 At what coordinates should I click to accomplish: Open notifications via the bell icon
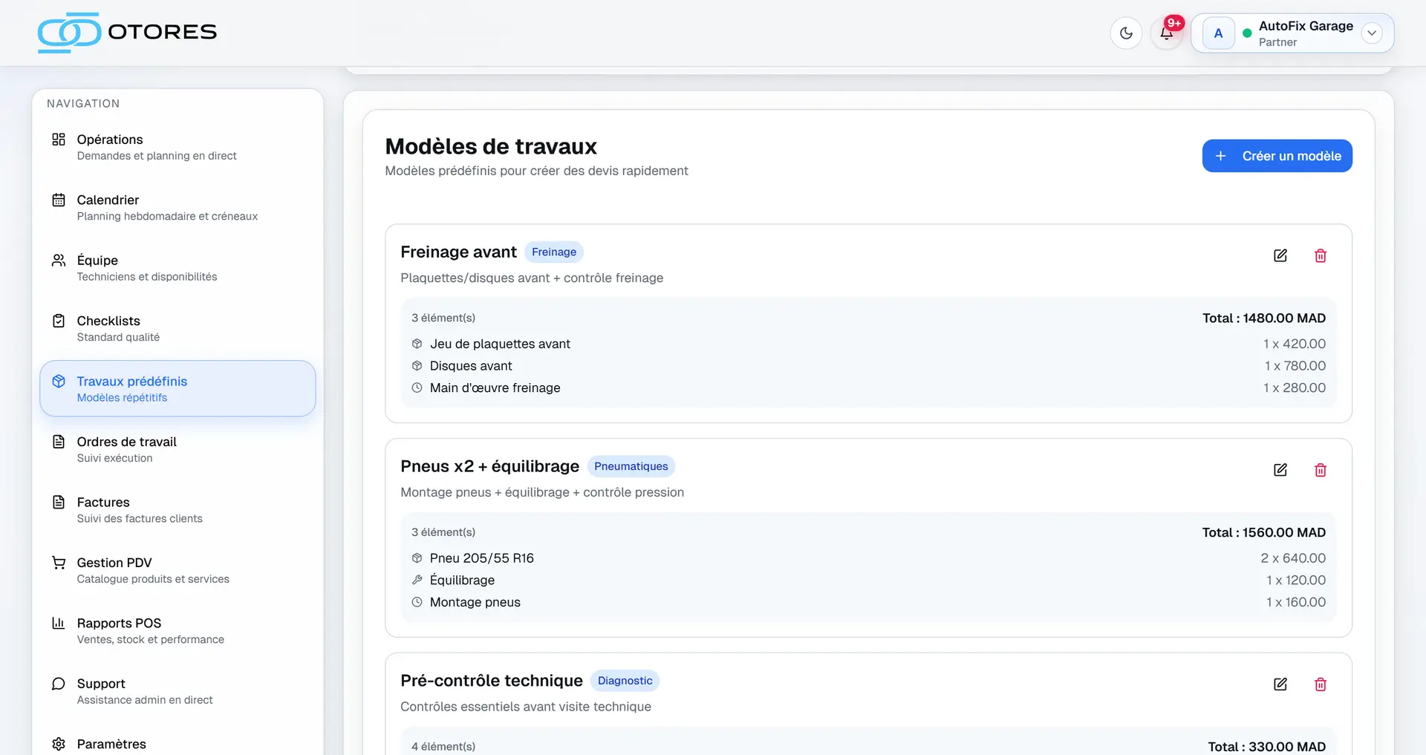1165,34
